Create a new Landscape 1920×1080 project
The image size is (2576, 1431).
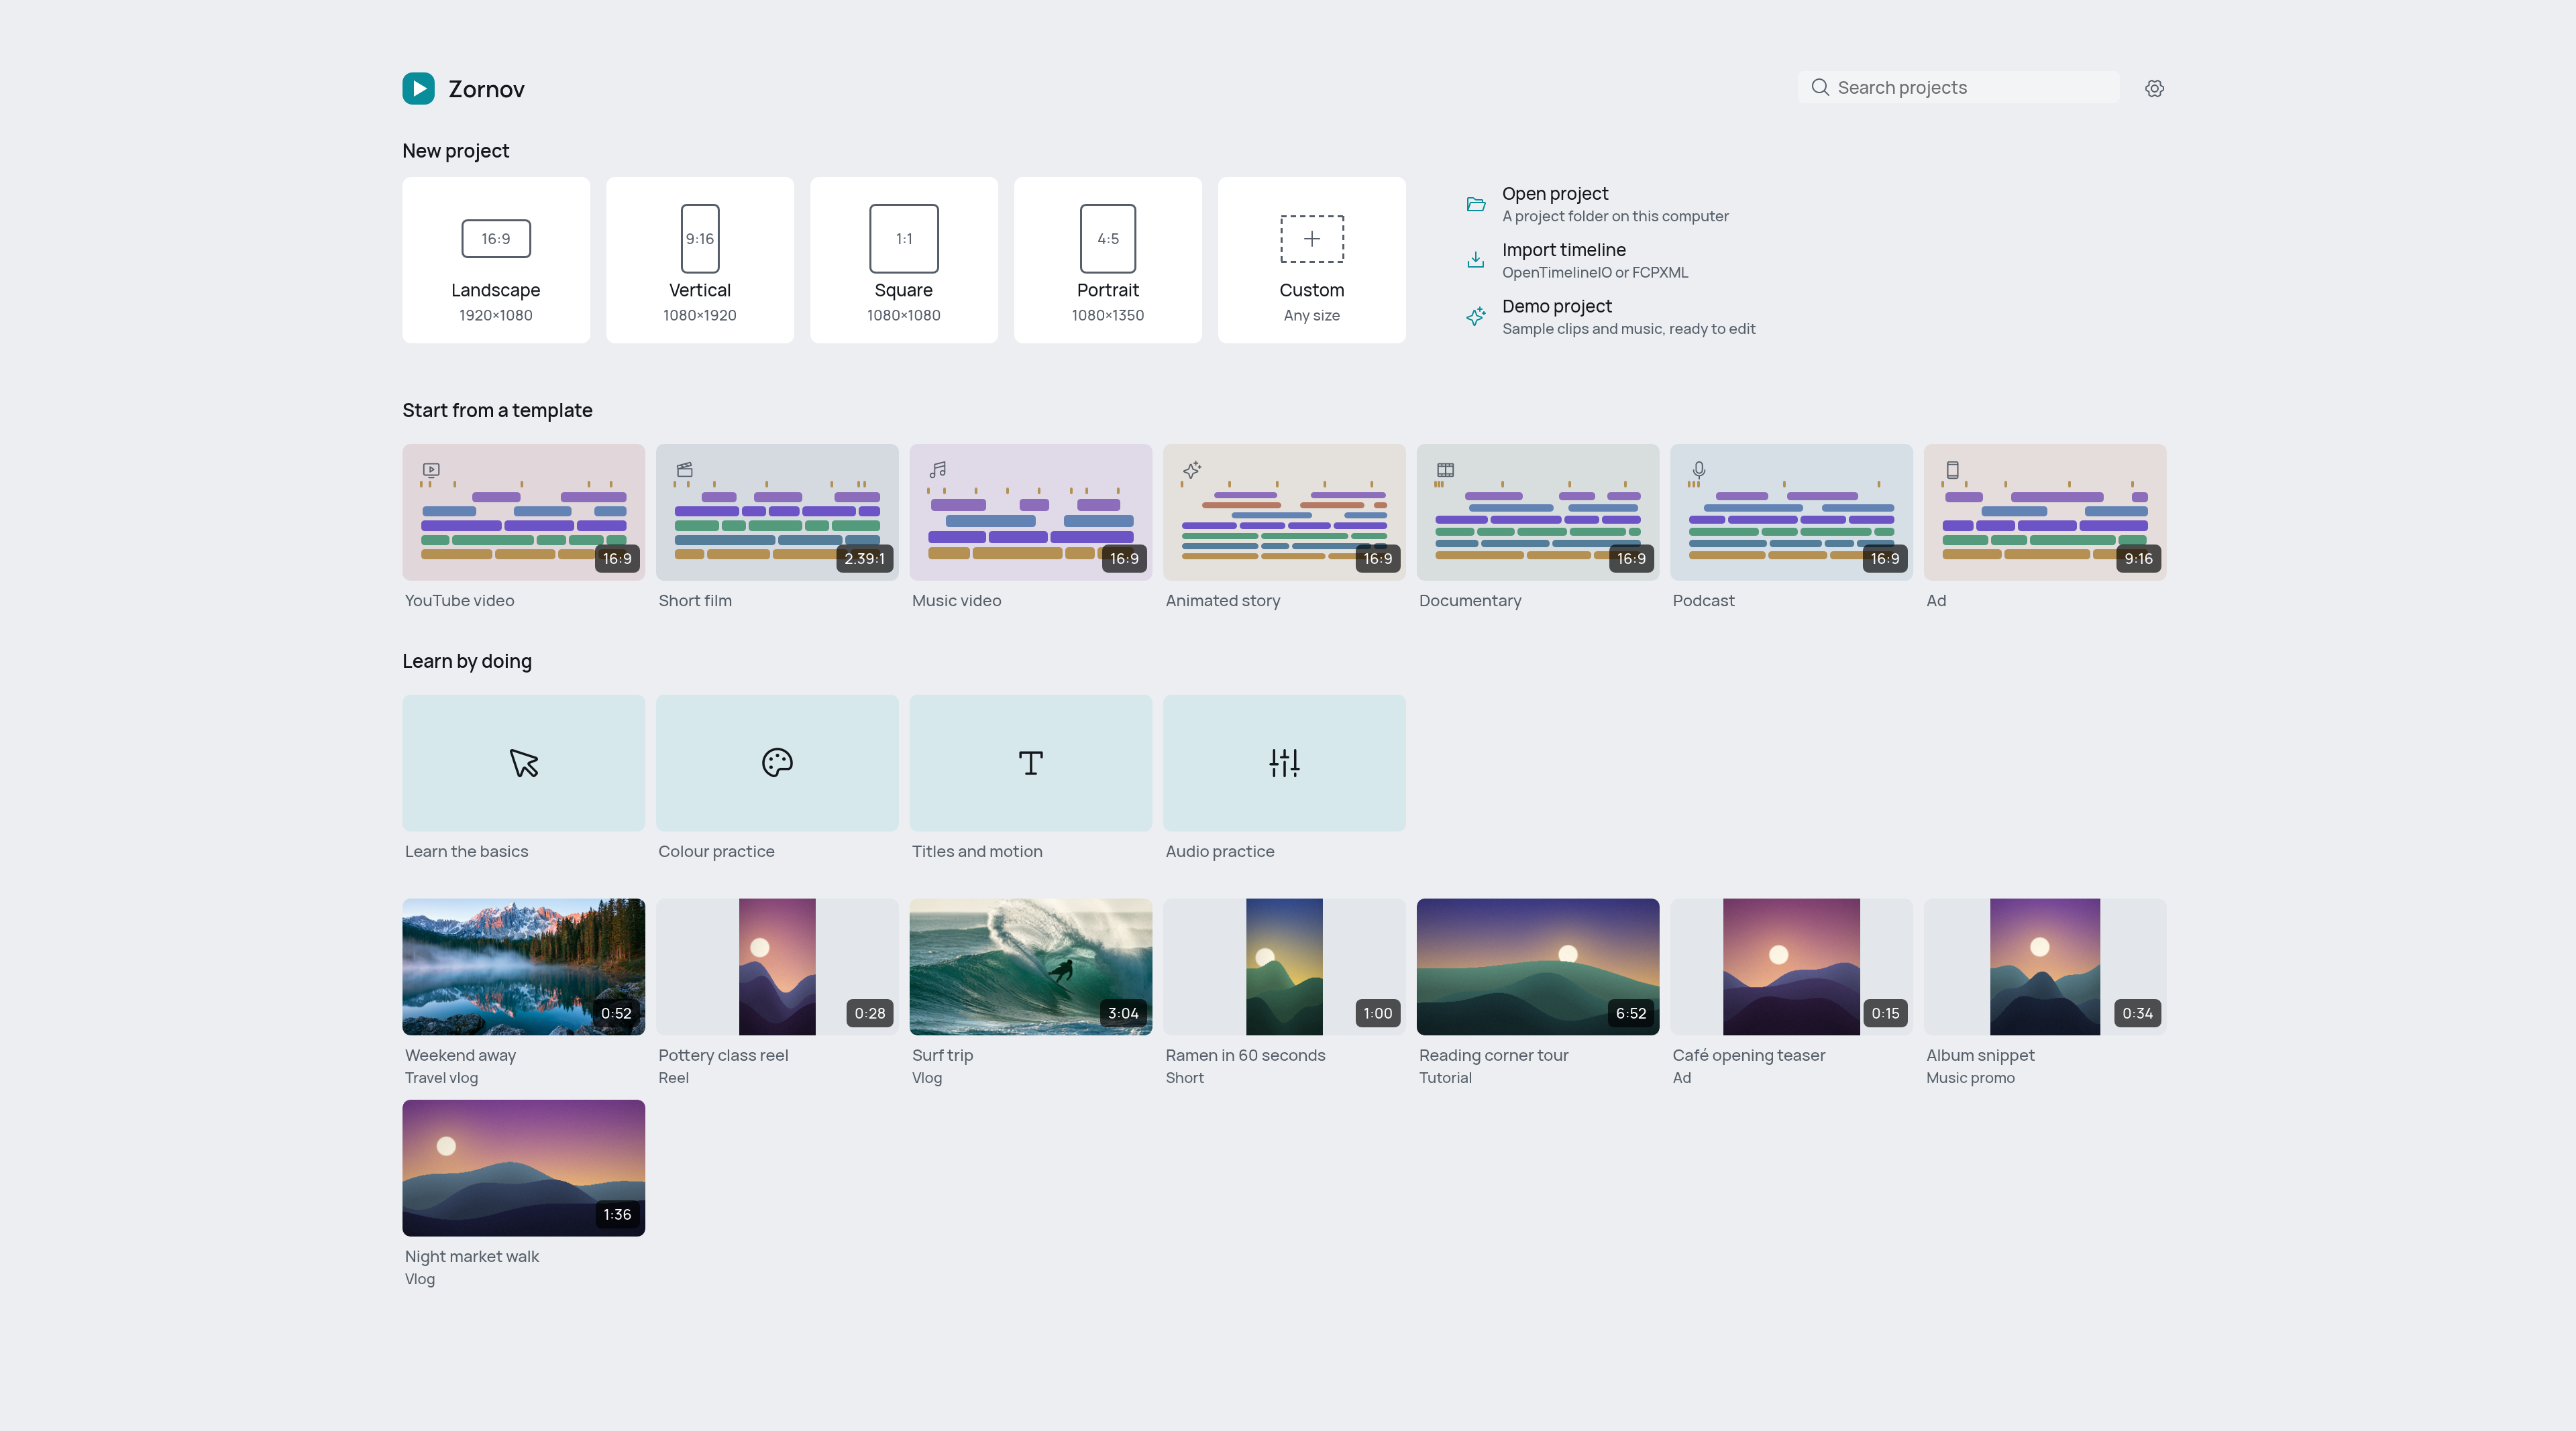coord(496,260)
